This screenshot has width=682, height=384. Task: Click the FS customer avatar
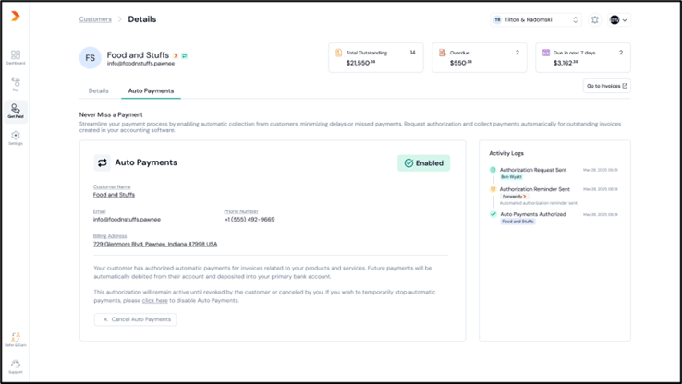pos(91,57)
